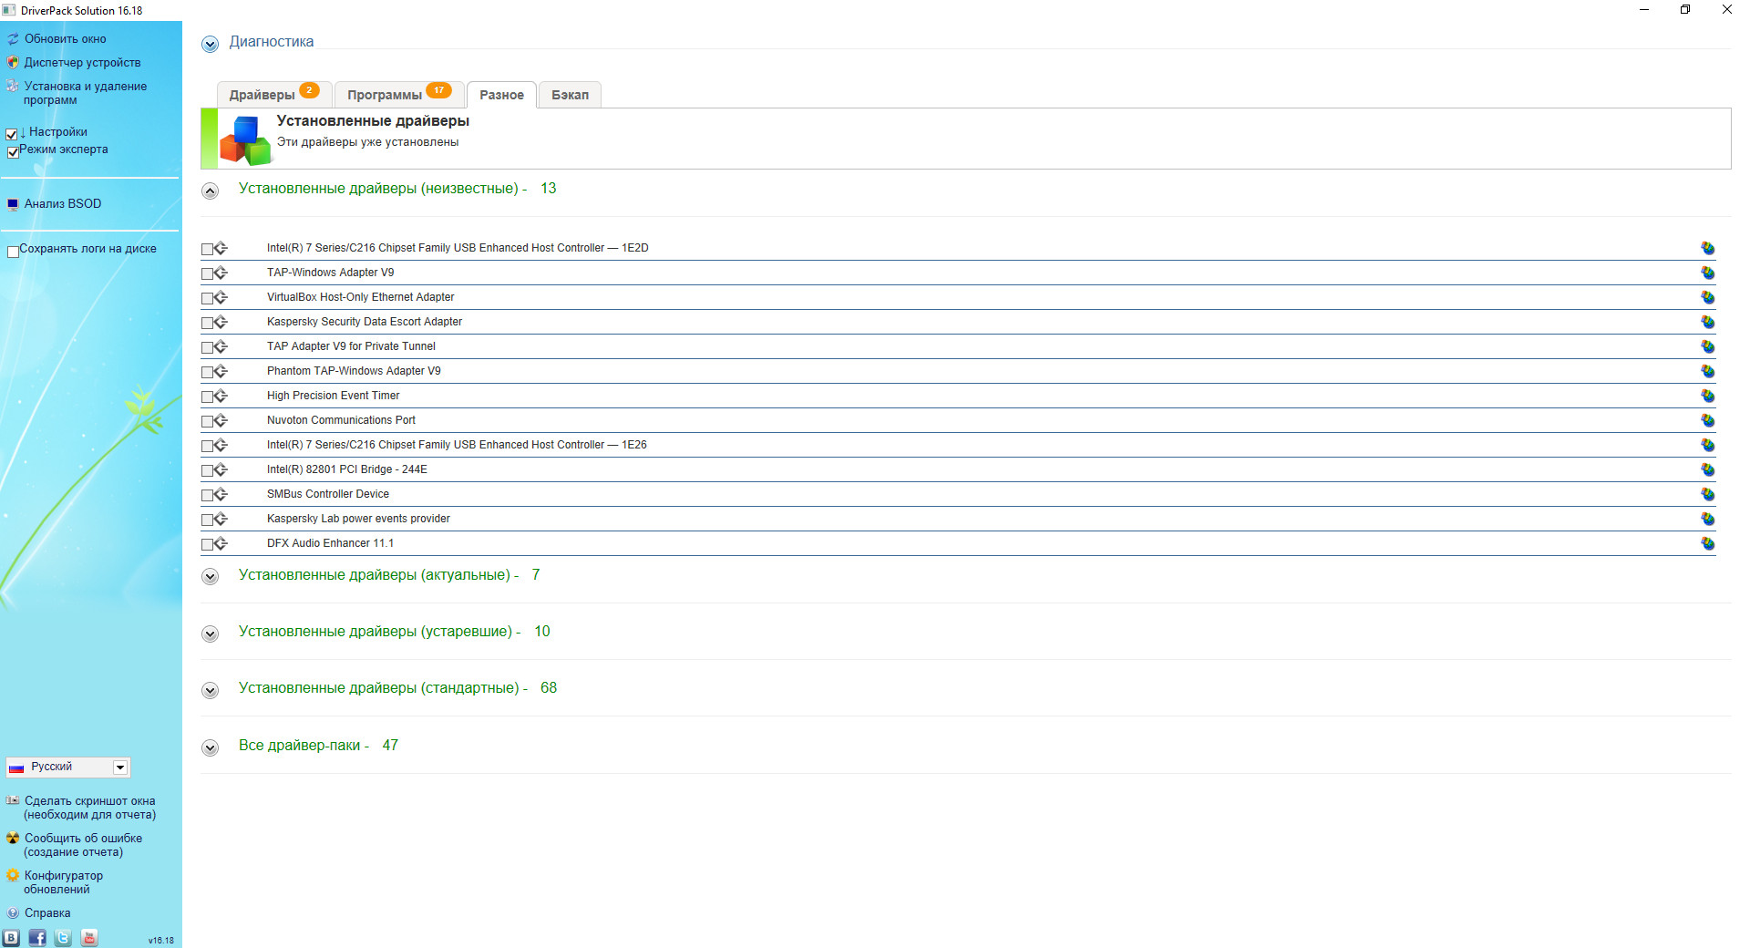The image size is (1750, 948).
Task: Click the web search icon for VirtualBox Host-Only Ethernet Adapter
Action: 1707,297
